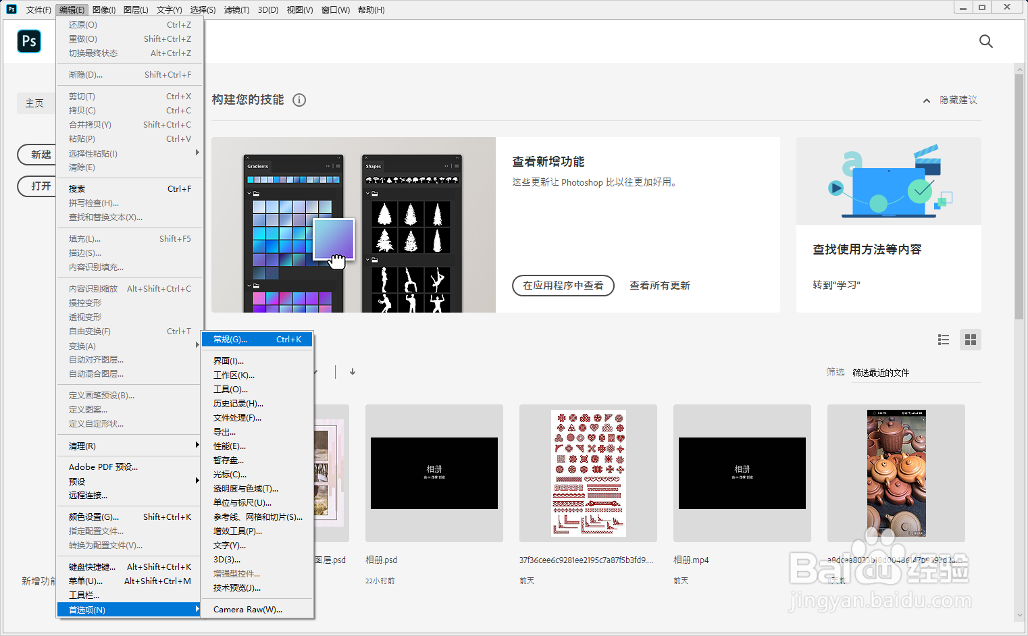
Task: Open 相册.mp4 thumbnail
Action: [742, 473]
